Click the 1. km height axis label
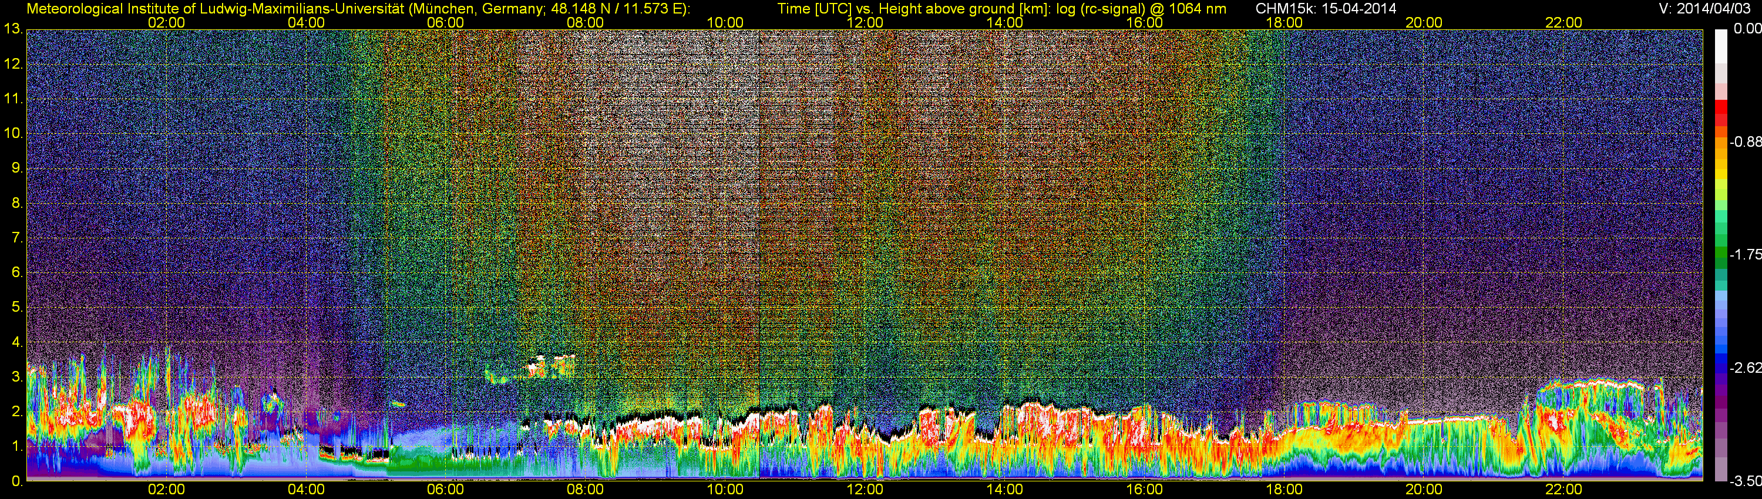1762x499 pixels. pyautogui.click(x=18, y=446)
